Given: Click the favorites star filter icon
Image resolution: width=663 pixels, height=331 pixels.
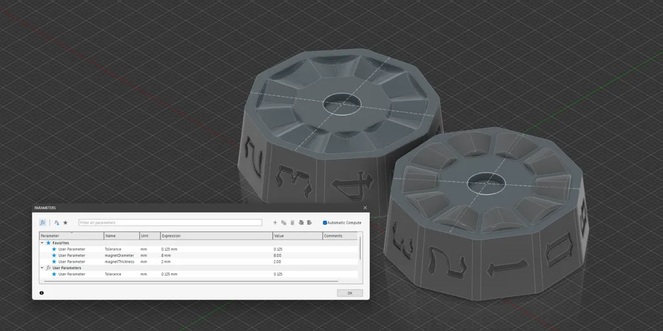Looking at the screenshot, I should point(66,223).
